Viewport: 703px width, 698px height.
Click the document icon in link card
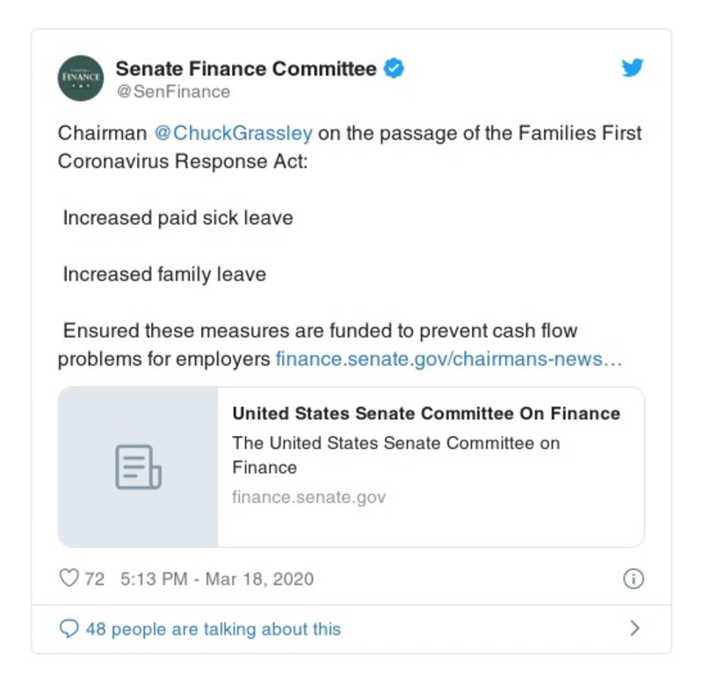tap(138, 467)
